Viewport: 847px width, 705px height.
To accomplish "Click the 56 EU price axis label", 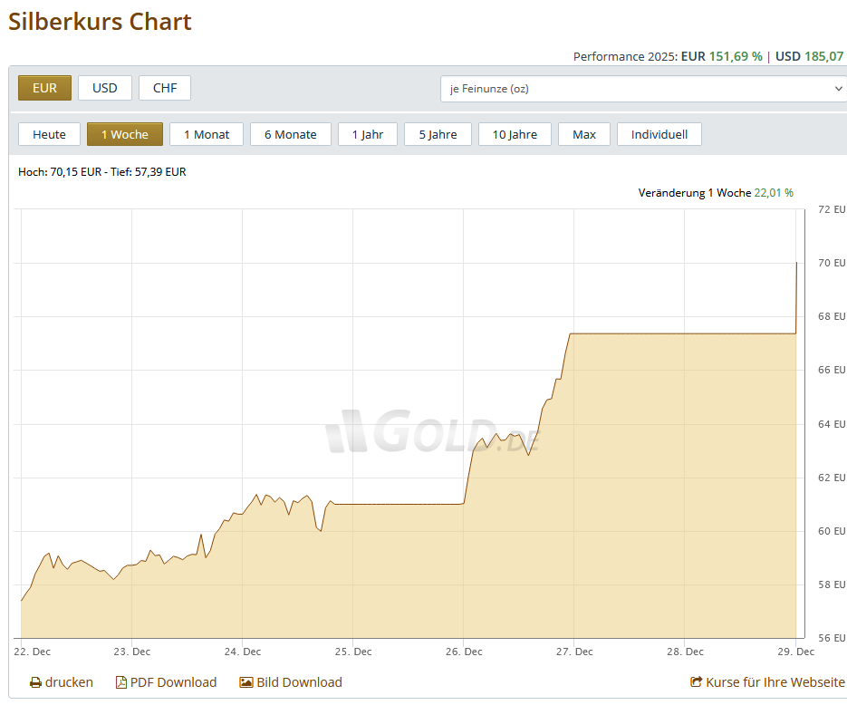I will coord(832,638).
